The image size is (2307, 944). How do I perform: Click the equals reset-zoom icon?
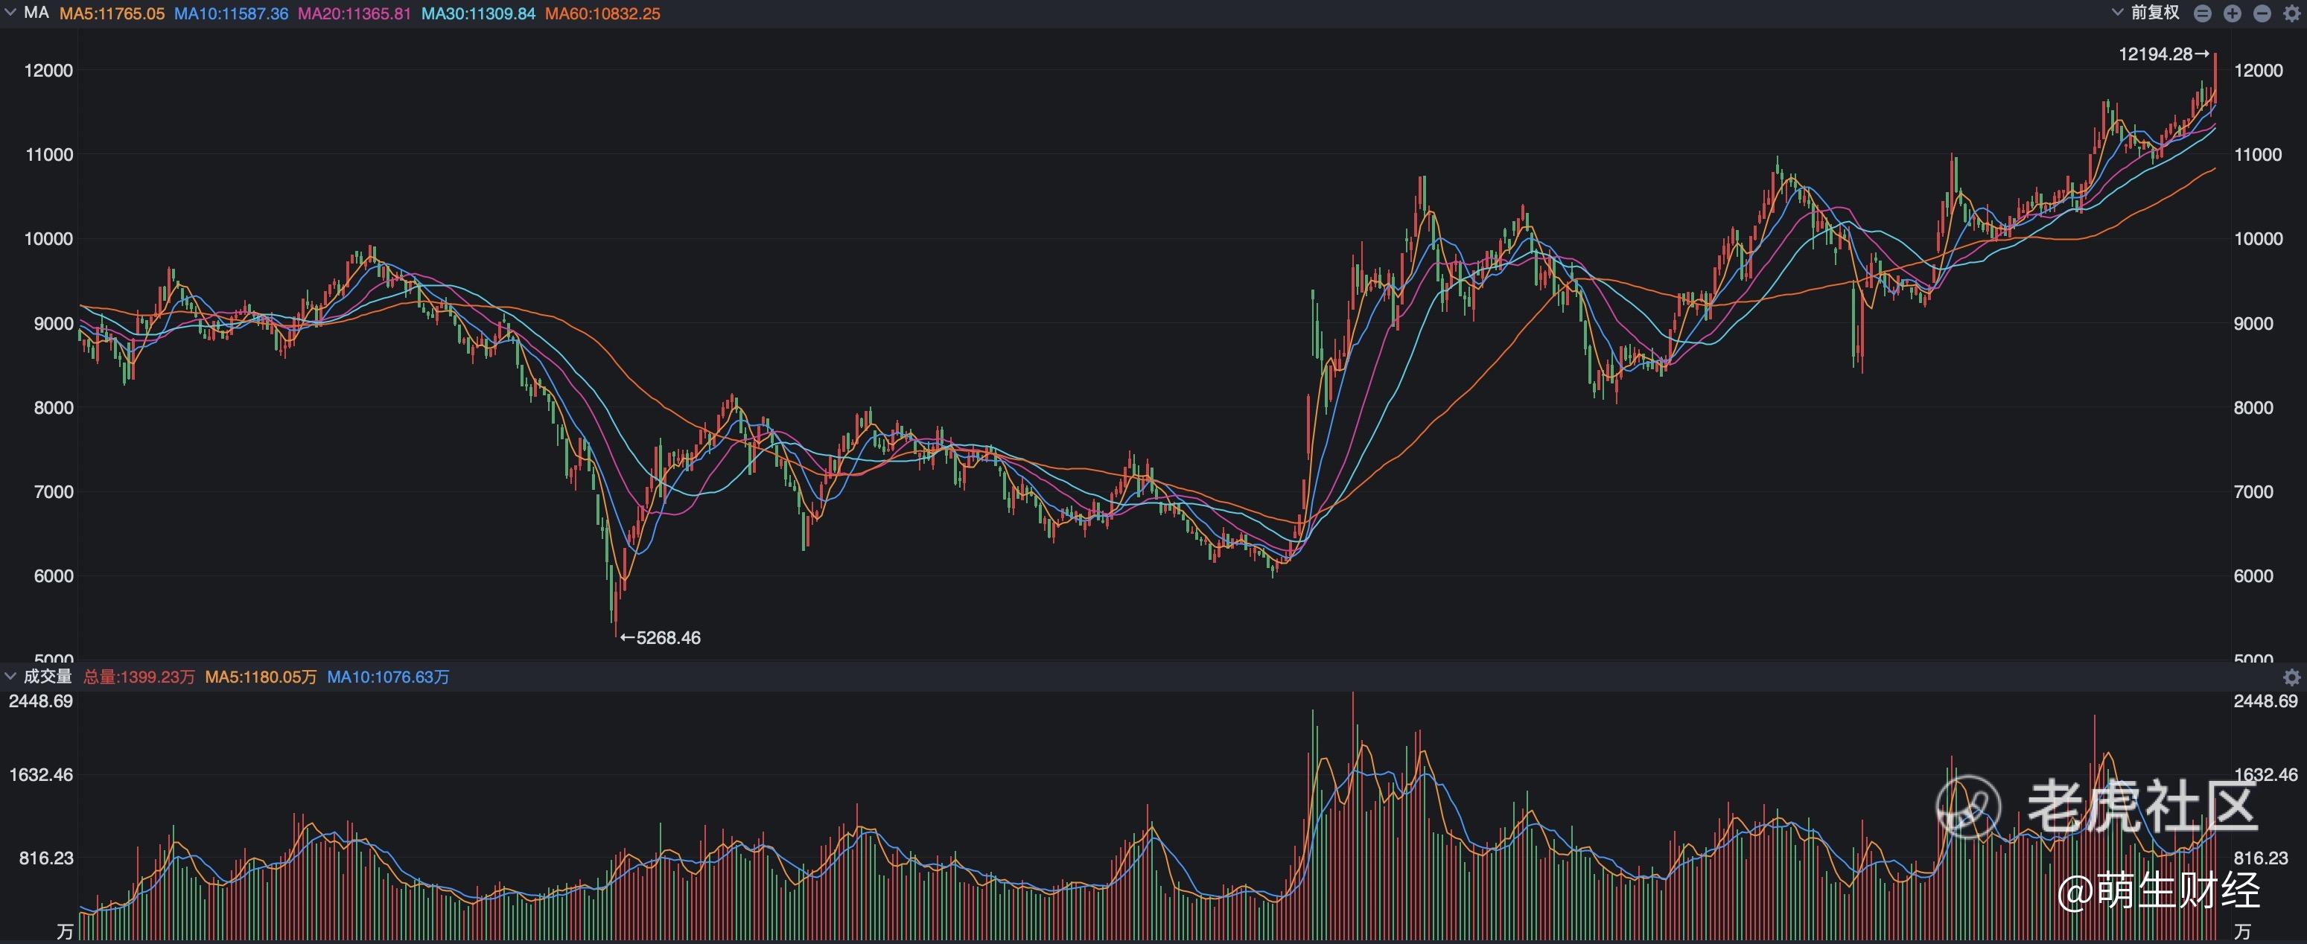[2202, 13]
